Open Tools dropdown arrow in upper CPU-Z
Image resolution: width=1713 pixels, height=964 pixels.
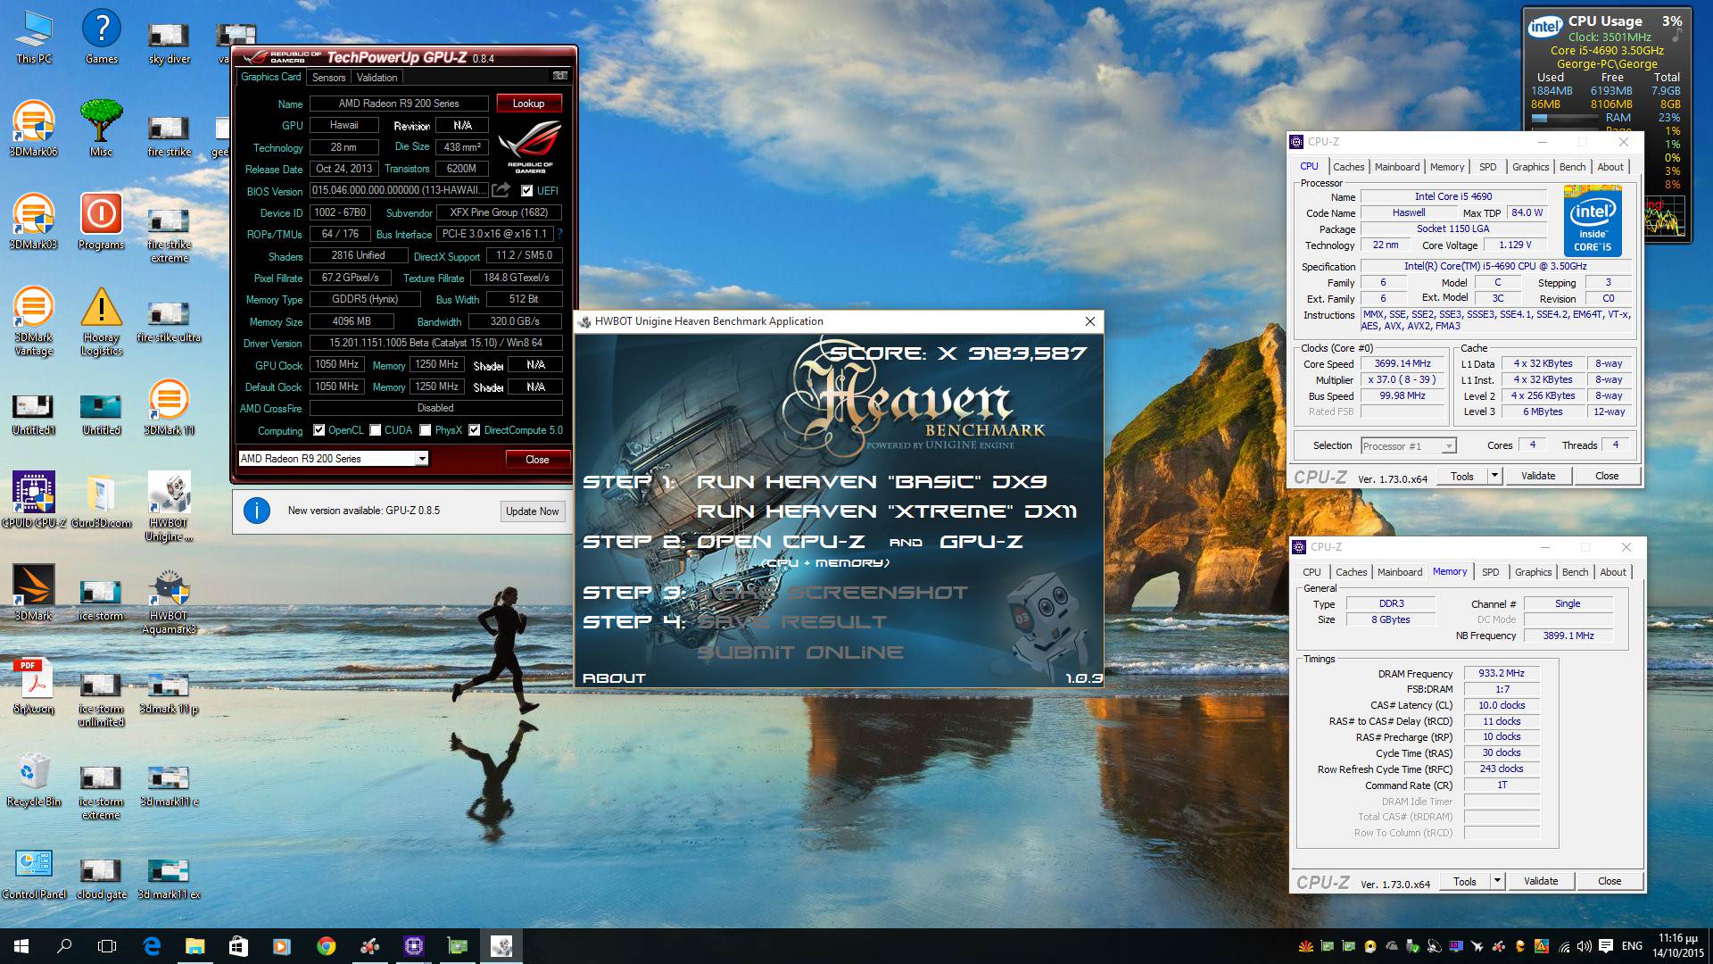click(1494, 476)
